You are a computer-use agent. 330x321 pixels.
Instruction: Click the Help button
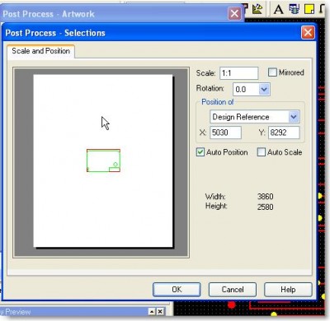pyautogui.click(x=288, y=290)
